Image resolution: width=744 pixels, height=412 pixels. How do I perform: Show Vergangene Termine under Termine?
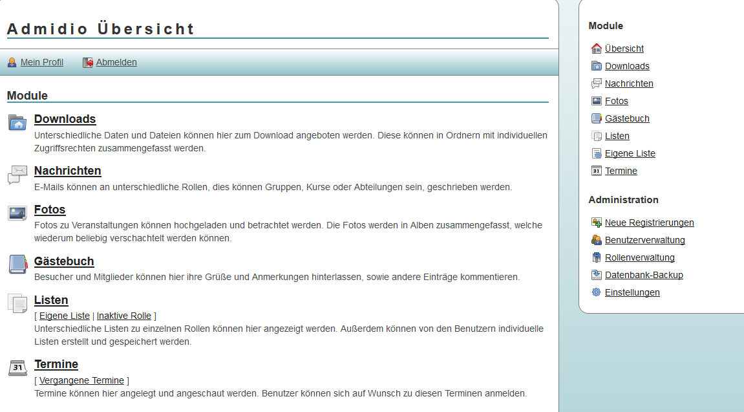[81, 380]
